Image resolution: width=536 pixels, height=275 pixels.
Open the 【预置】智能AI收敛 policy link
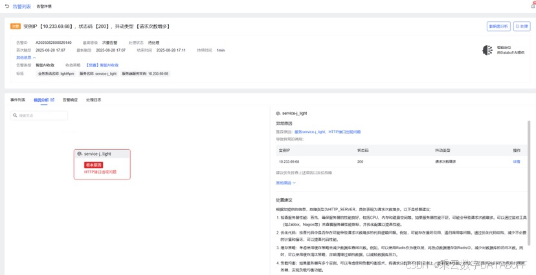click(x=102, y=65)
